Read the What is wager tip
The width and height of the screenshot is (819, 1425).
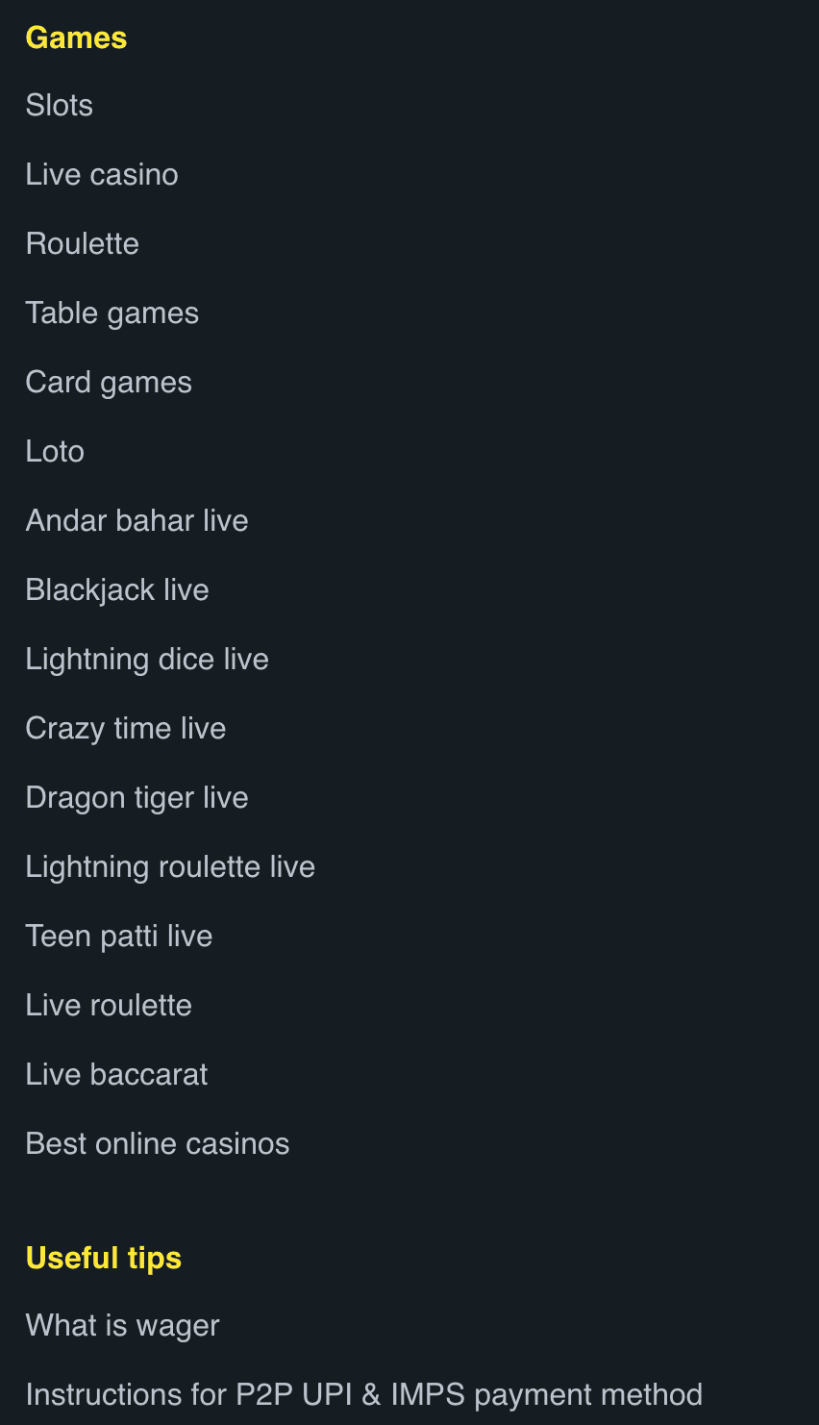(123, 1325)
